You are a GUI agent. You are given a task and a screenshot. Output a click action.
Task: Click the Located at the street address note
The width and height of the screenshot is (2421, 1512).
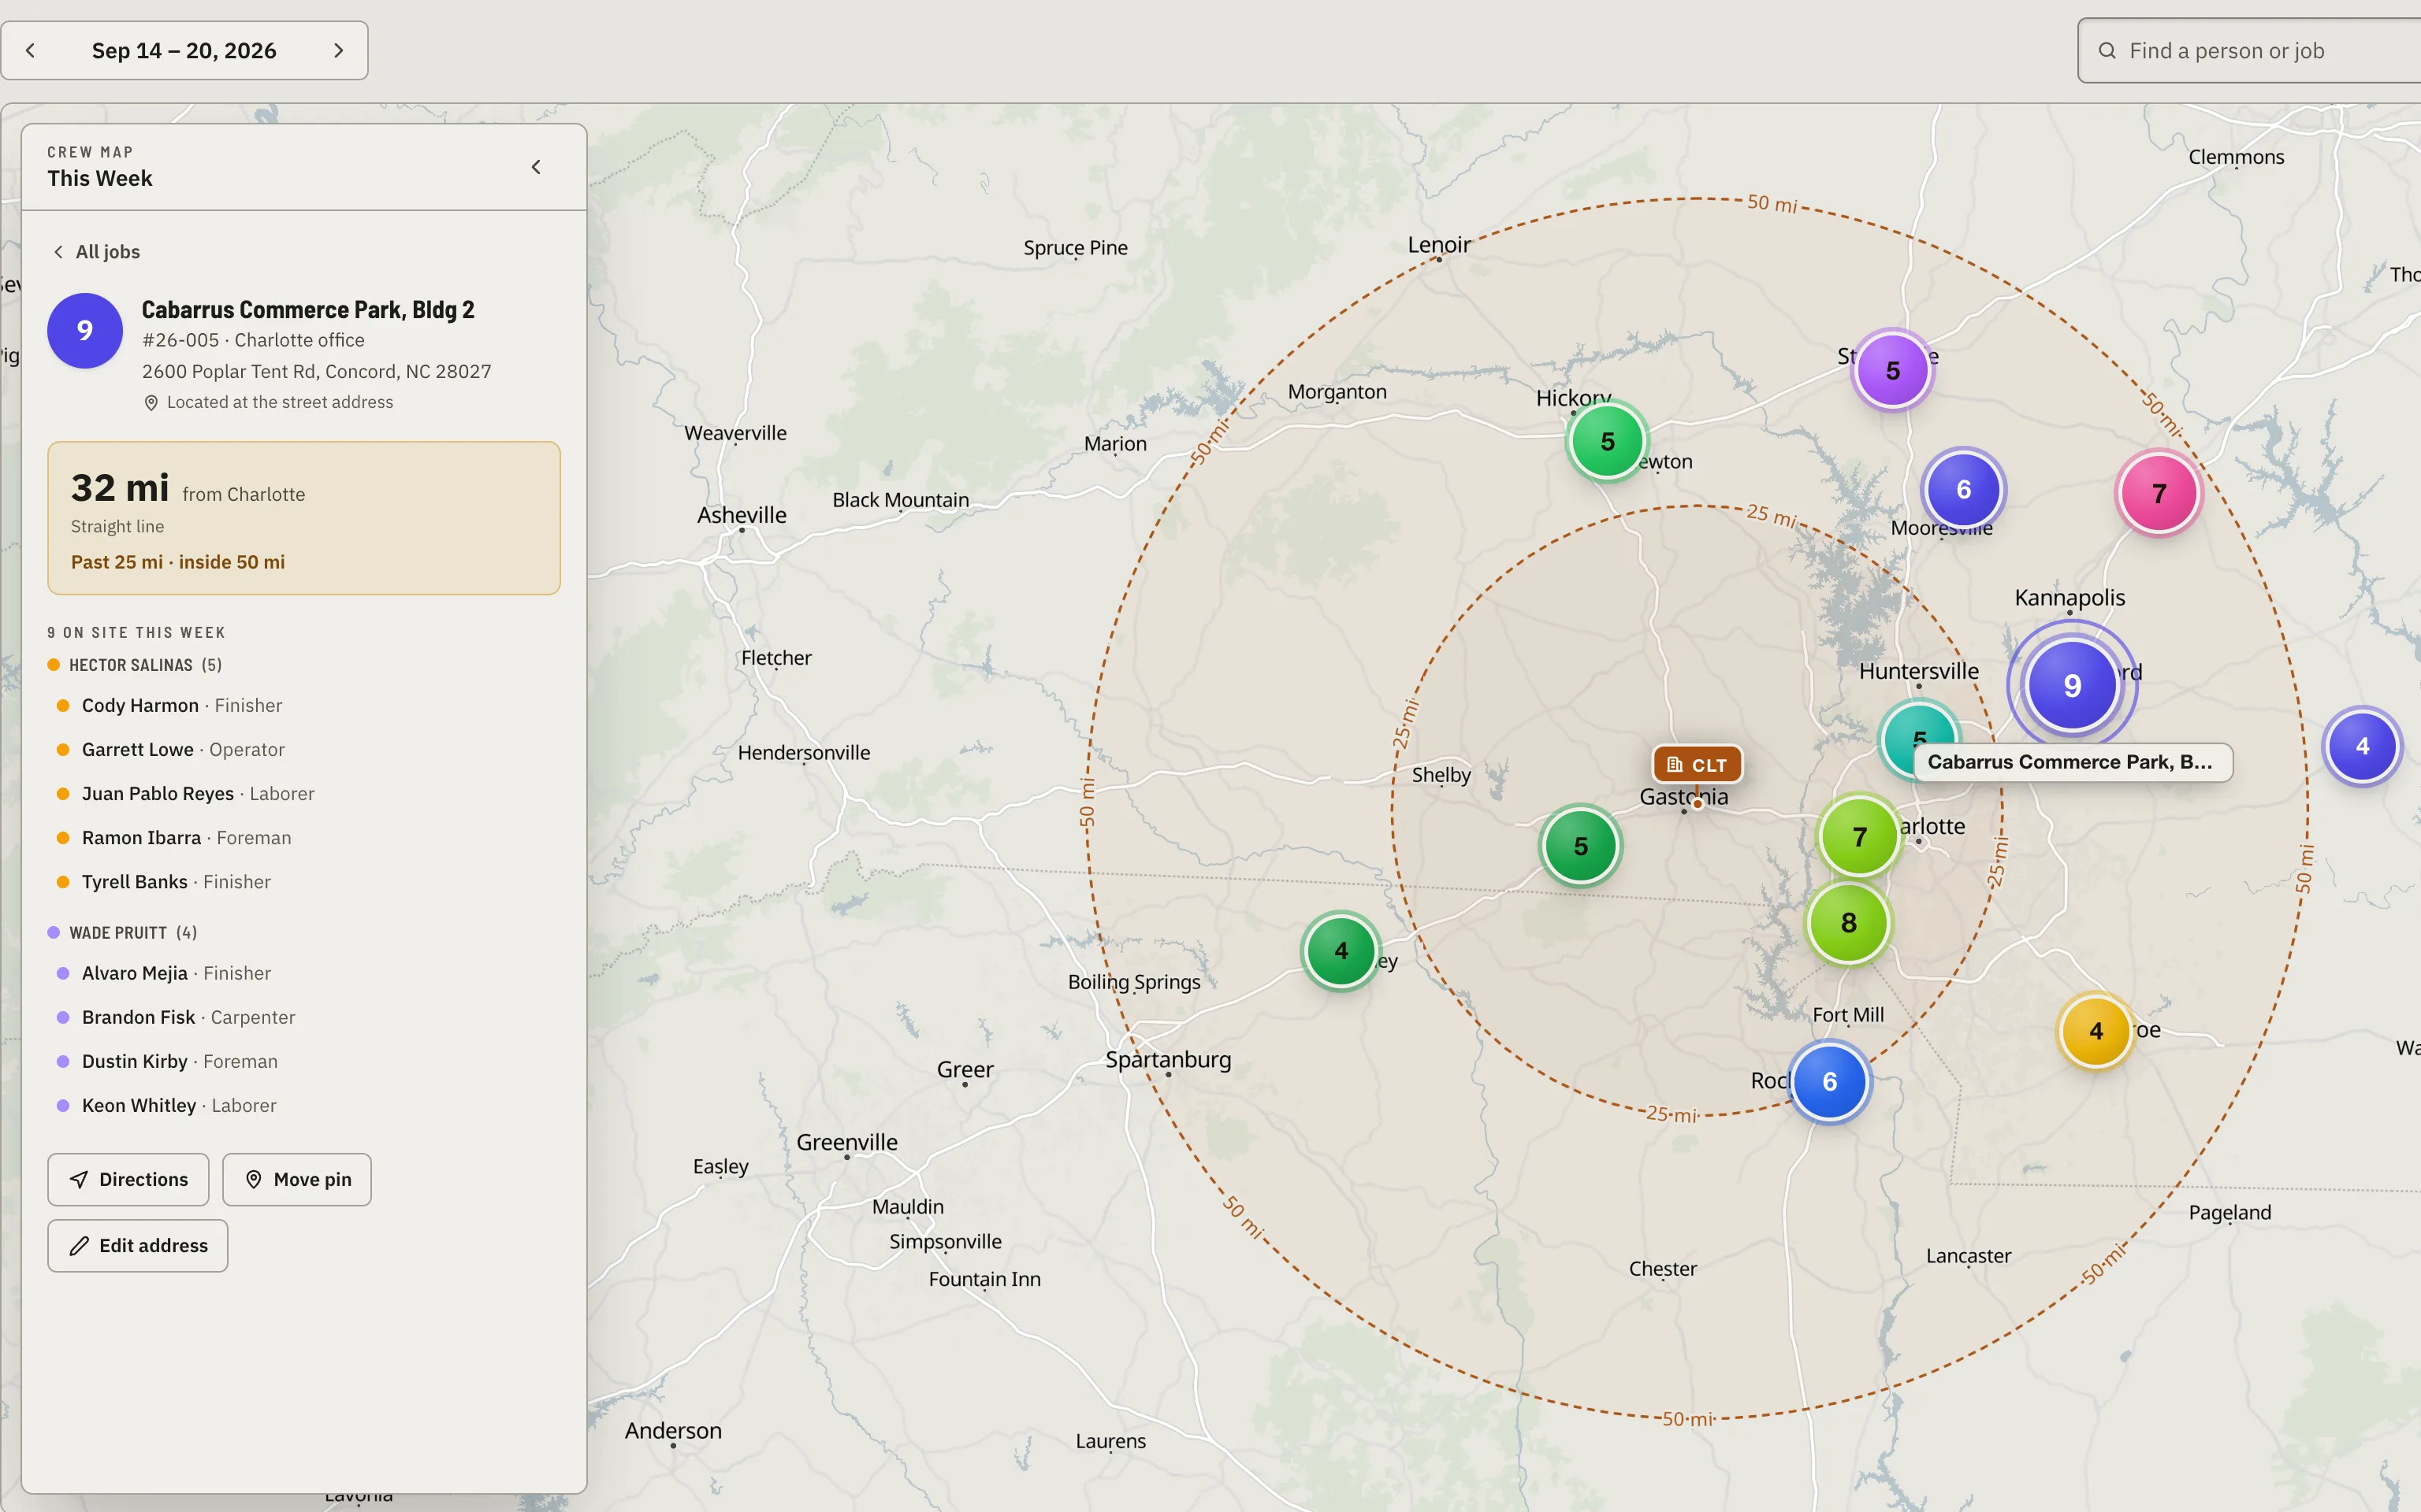269,402
